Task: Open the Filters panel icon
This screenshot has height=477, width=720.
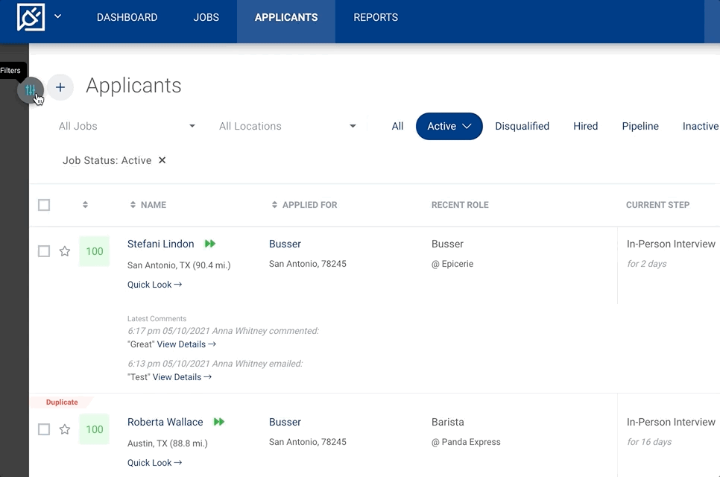Action: 30,89
